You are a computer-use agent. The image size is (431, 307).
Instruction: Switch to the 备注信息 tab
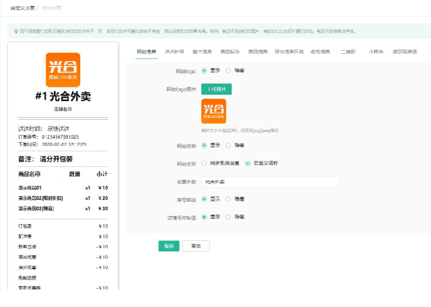point(202,52)
